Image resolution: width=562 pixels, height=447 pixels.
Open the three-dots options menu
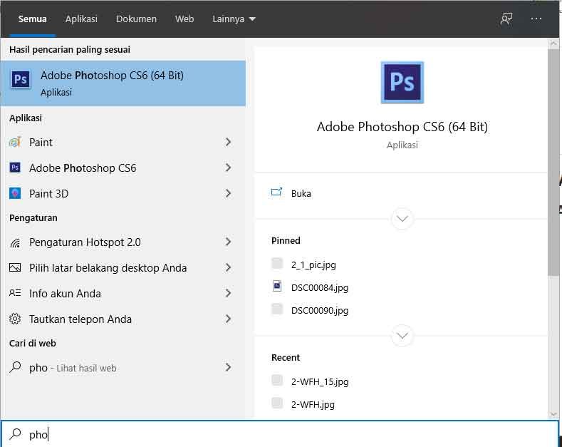[536, 19]
